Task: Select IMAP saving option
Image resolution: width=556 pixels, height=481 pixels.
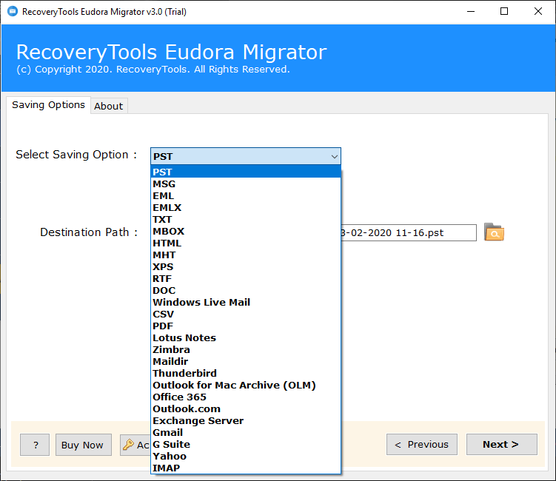Action: (245, 468)
